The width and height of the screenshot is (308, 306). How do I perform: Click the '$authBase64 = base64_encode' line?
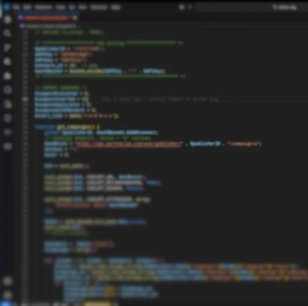coord(100,71)
